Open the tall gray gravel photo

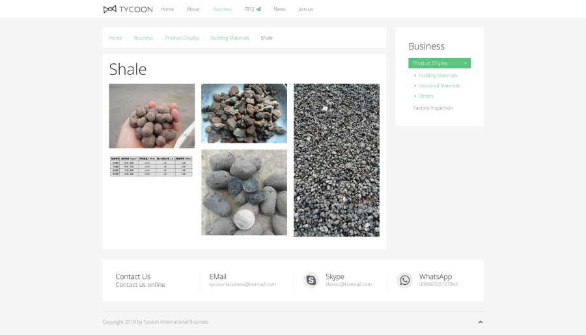pyautogui.click(x=336, y=160)
